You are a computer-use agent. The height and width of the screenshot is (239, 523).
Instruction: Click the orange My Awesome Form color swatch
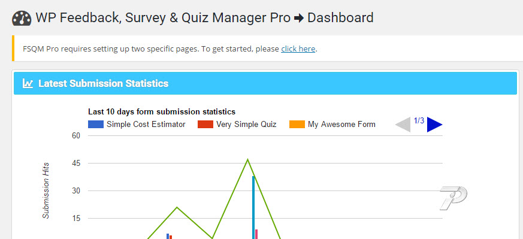[x=297, y=125]
